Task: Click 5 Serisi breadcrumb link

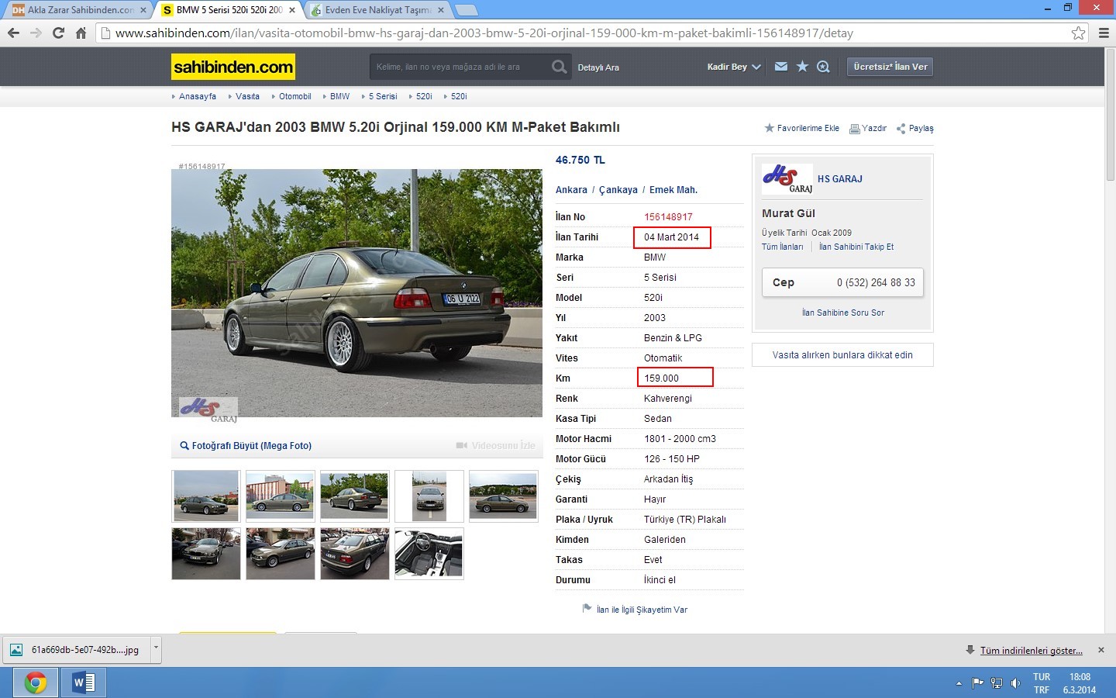Action: click(x=383, y=96)
